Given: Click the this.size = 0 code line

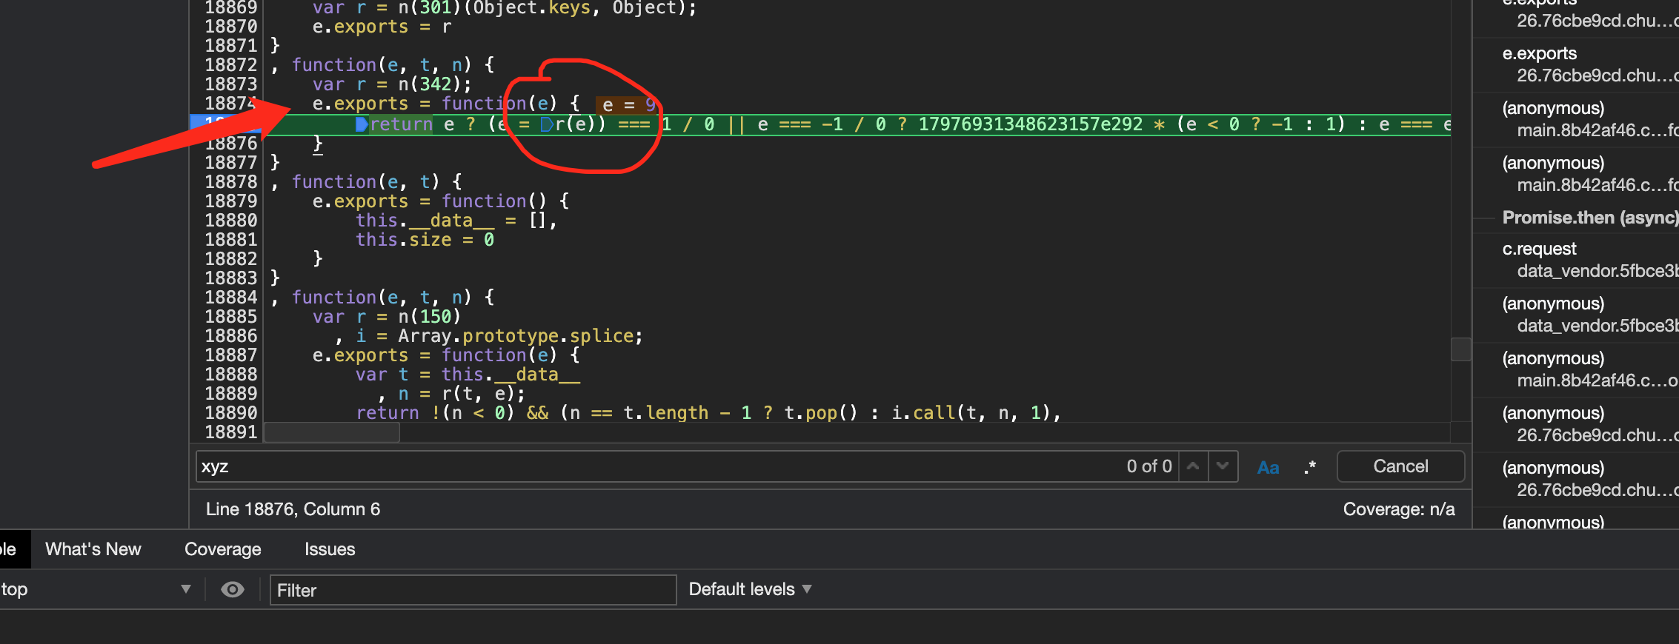Looking at the screenshot, I should pyautogui.click(x=425, y=239).
